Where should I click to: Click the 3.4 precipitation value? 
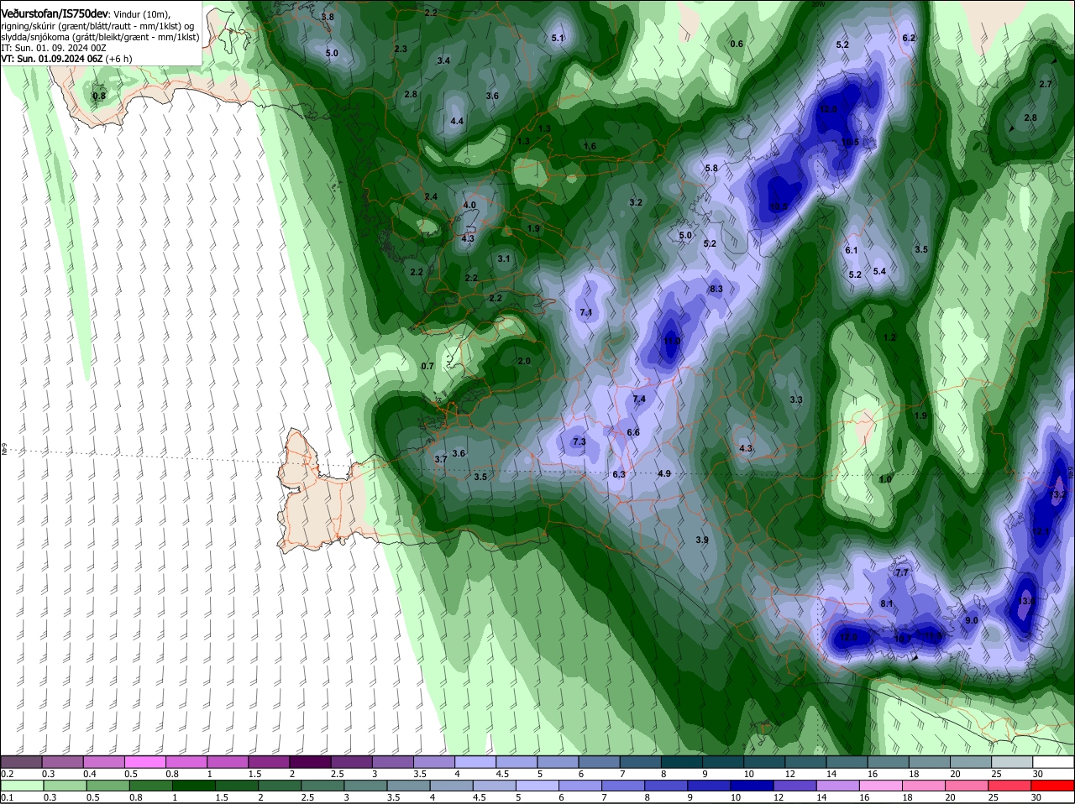pos(443,60)
